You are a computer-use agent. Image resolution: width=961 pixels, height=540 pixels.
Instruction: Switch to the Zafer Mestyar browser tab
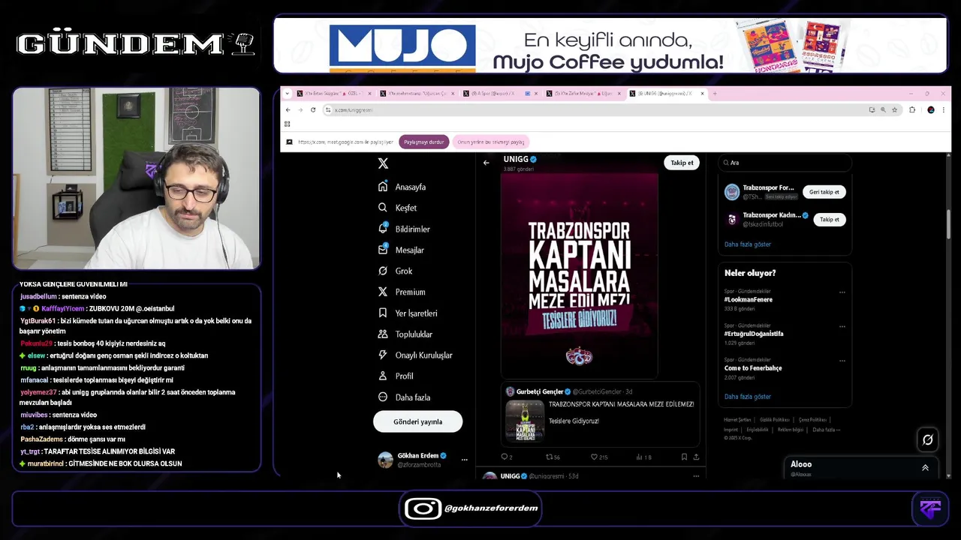(x=584, y=94)
